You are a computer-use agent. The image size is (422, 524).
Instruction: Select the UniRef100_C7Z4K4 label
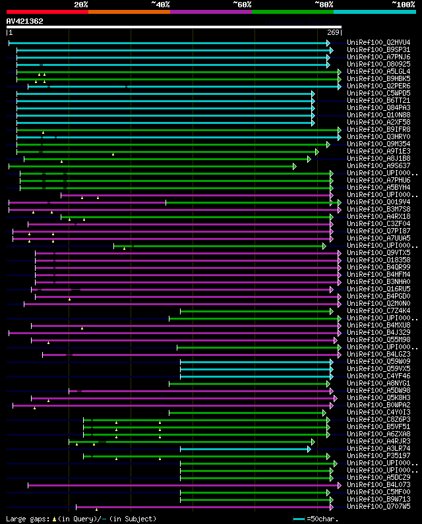point(378,311)
